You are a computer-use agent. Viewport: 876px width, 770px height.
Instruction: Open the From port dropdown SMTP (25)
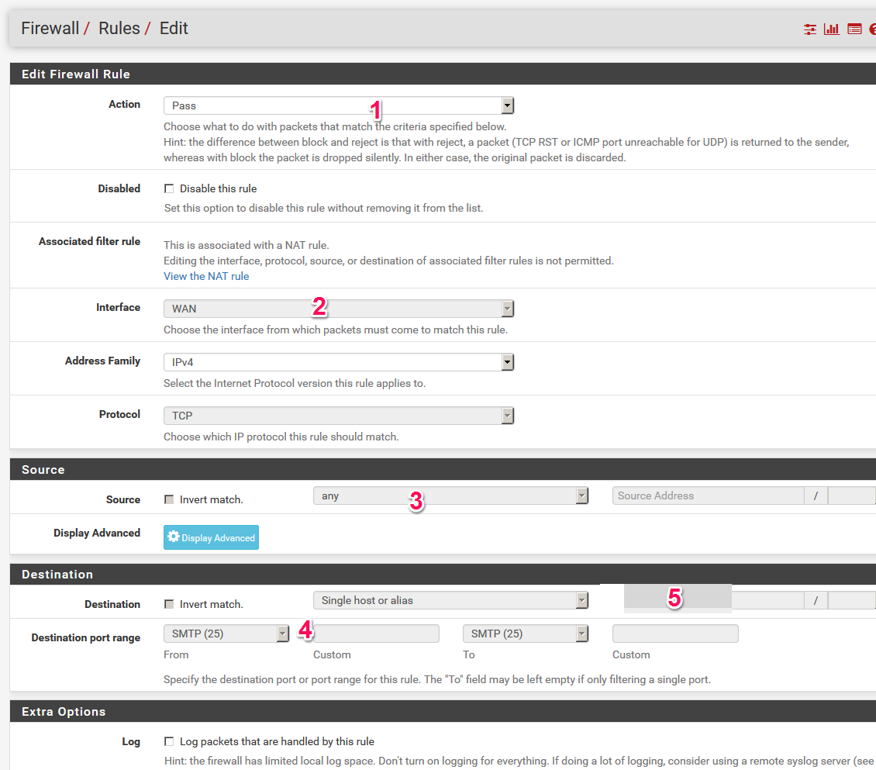pyautogui.click(x=226, y=634)
